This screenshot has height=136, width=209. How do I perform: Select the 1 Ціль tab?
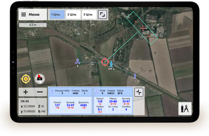(x=57, y=14)
